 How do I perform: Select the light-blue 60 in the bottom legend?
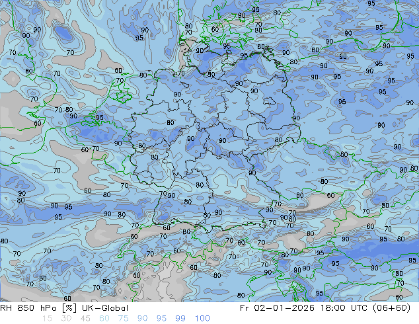click(104, 319)
